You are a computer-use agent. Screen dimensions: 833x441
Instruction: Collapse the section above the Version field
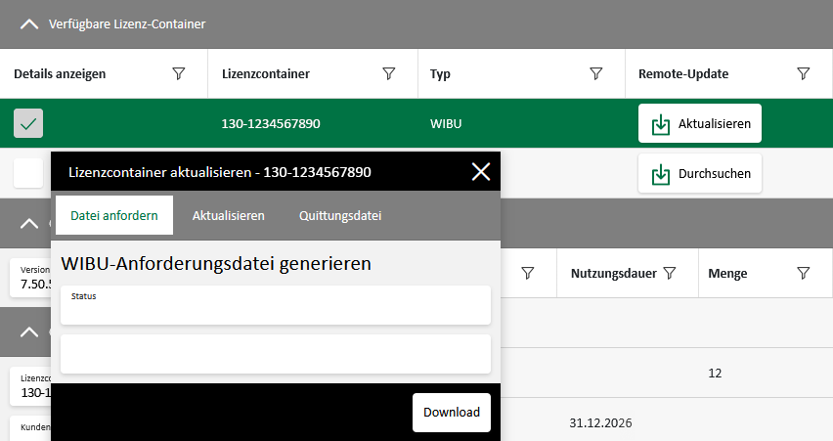[29, 224]
